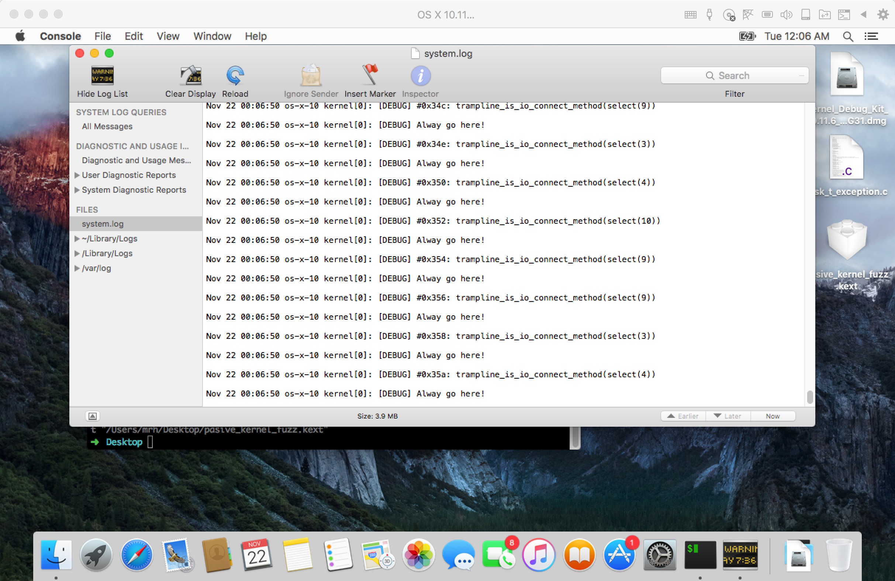The height and width of the screenshot is (581, 895).
Task: Expand the /var/log folder
Action: [77, 268]
